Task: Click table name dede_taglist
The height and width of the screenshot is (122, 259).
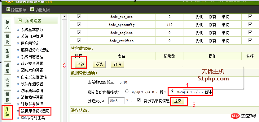Action: [121, 33]
